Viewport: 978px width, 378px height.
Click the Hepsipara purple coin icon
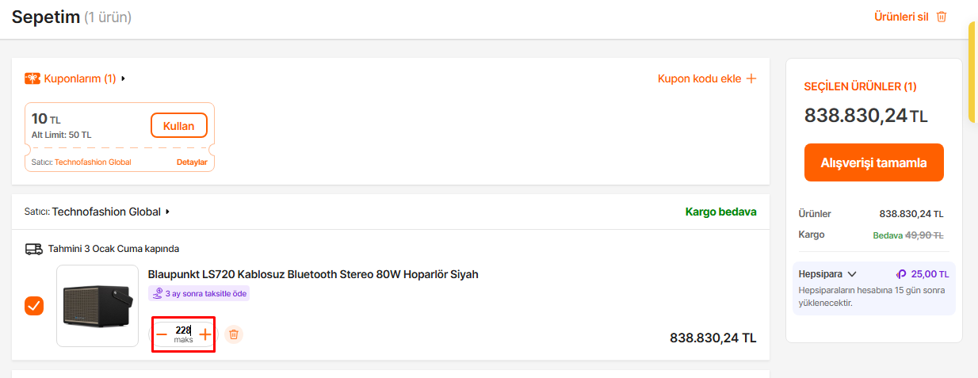click(x=901, y=274)
